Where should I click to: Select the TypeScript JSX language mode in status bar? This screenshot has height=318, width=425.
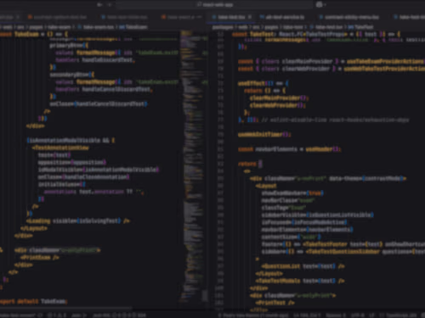(400, 315)
